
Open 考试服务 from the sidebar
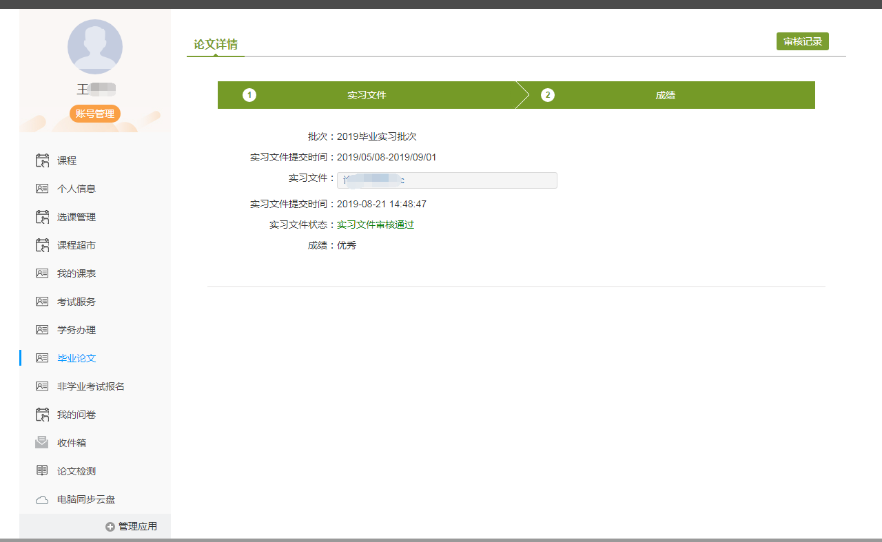[x=76, y=302]
